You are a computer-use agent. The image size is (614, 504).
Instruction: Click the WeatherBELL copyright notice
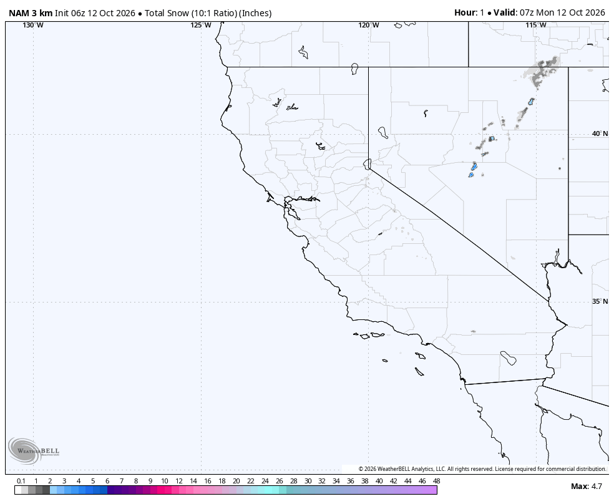point(482,469)
